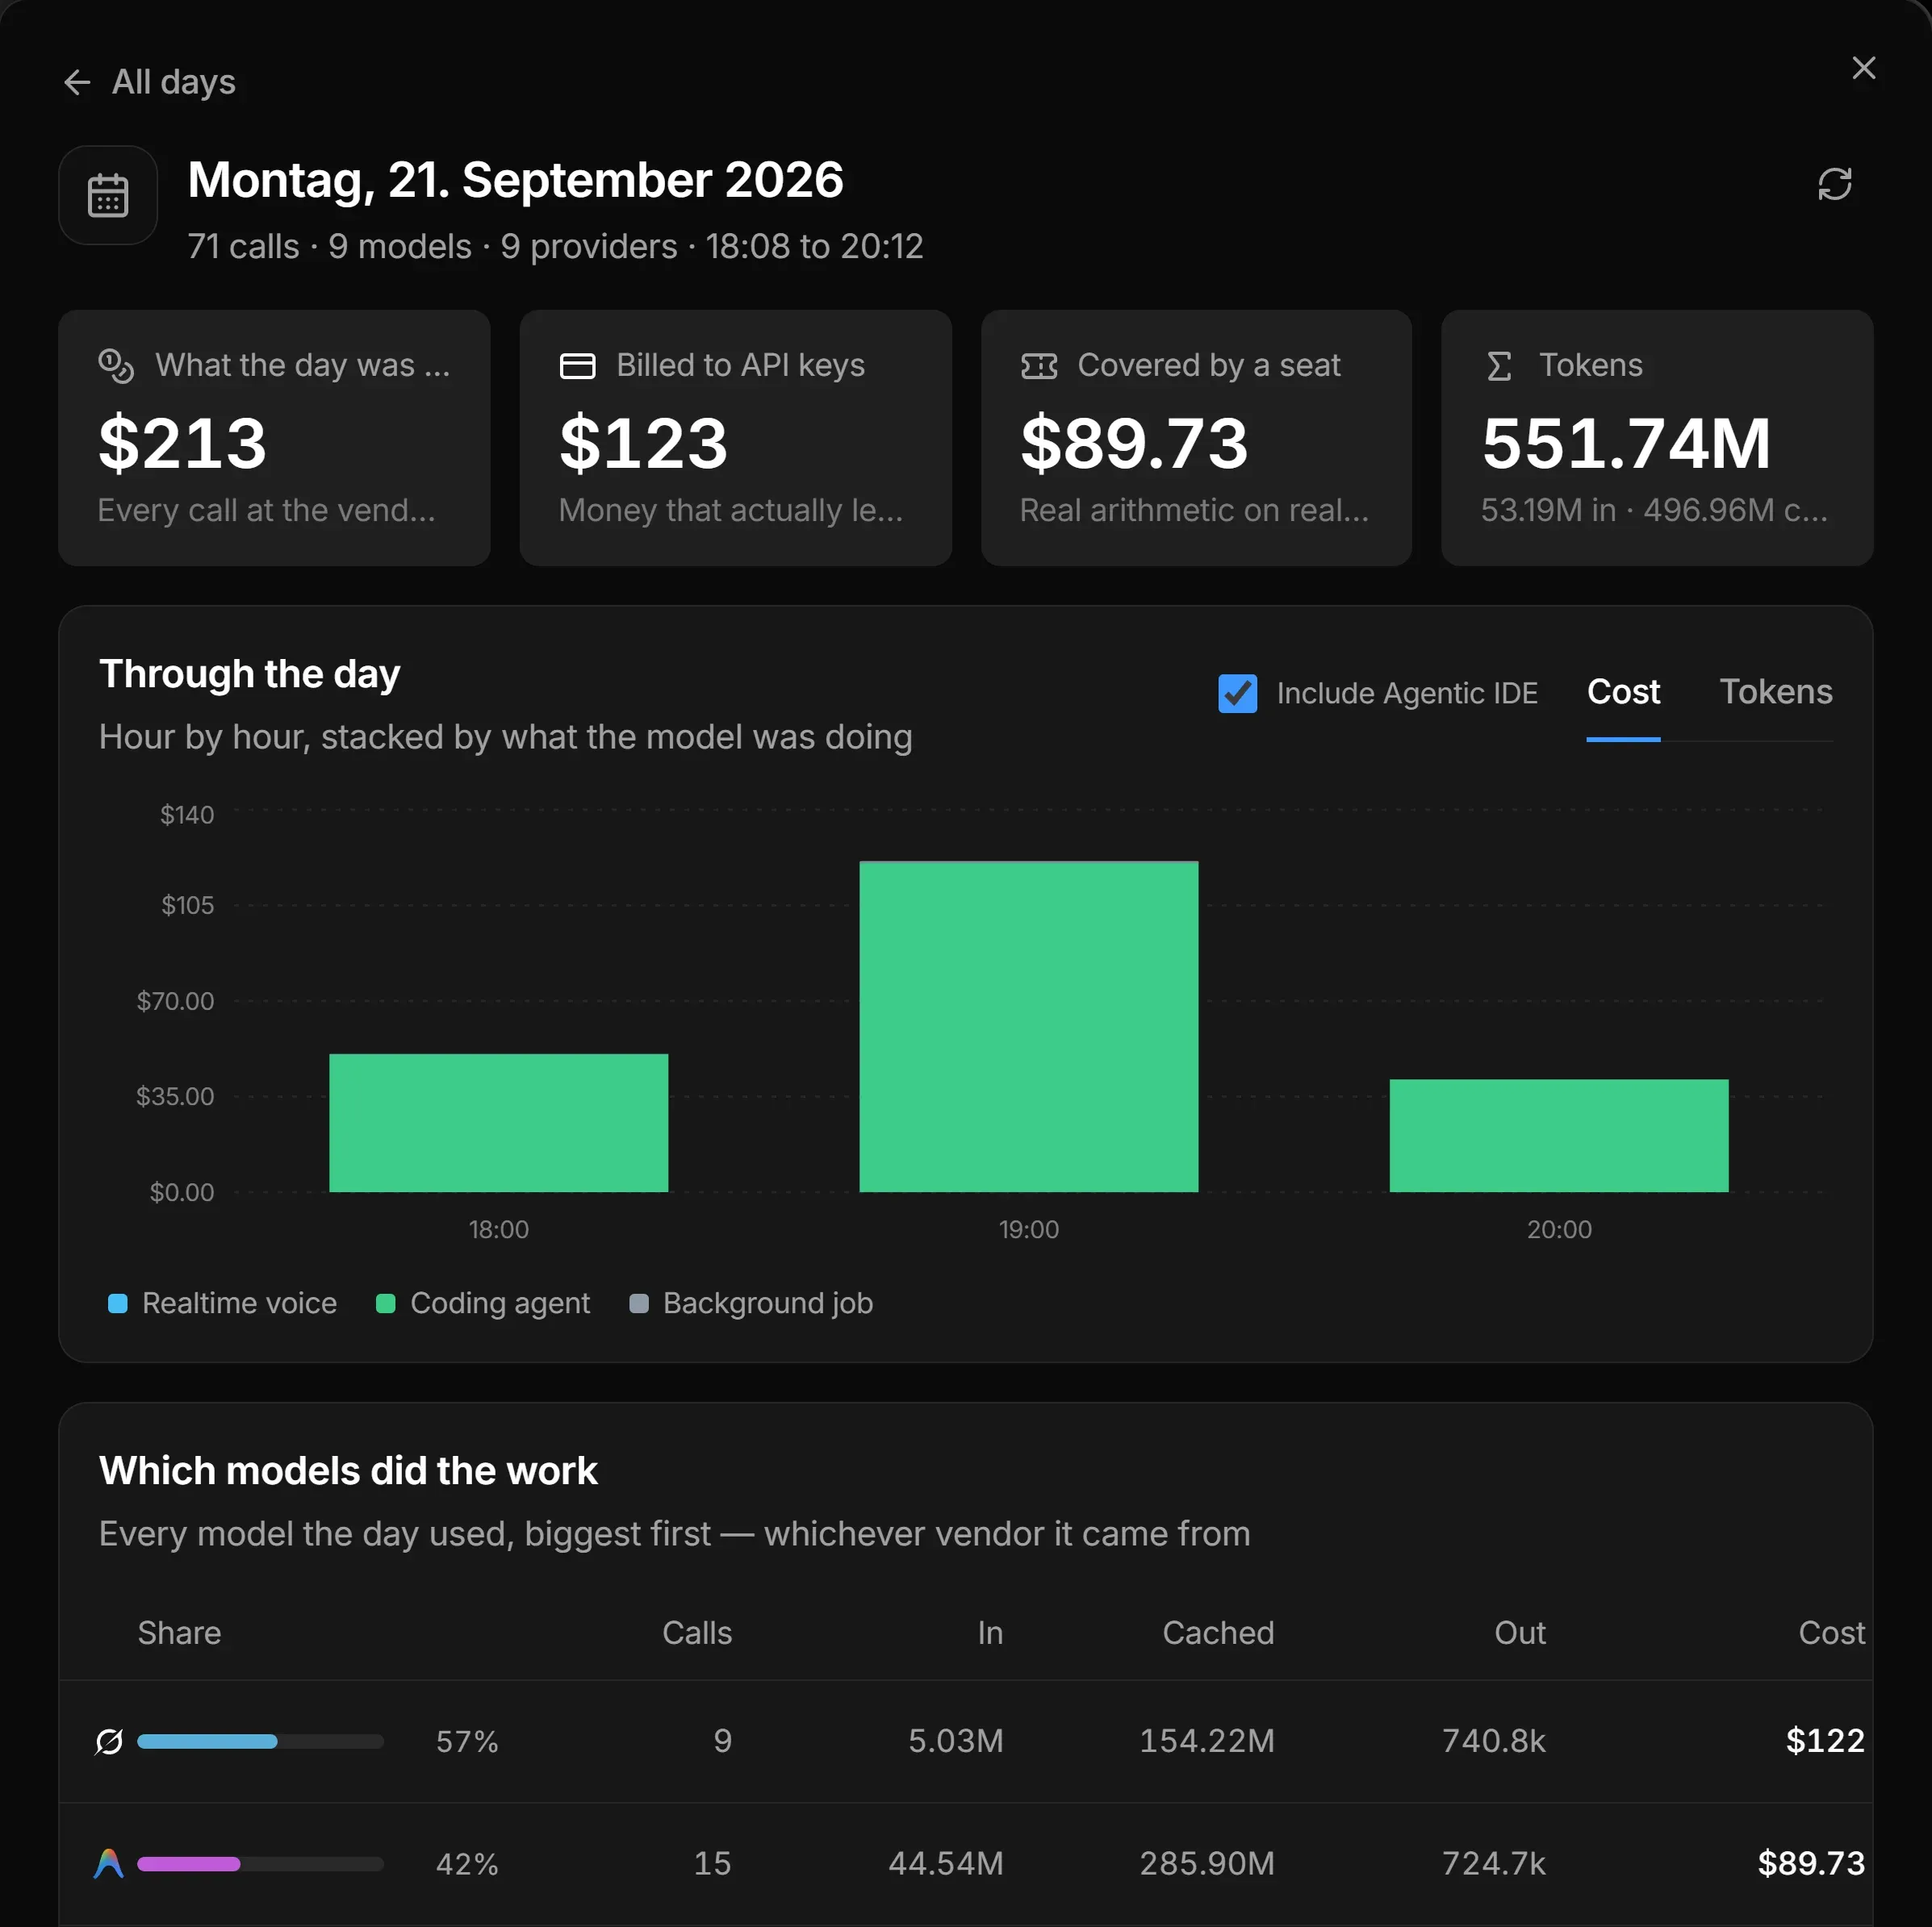The height and width of the screenshot is (1927, 1932).
Task: Click the credit card icon on Billed to API keys
Action: coord(578,366)
